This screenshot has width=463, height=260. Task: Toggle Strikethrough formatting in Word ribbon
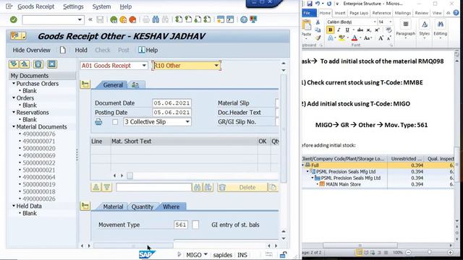(360, 30)
